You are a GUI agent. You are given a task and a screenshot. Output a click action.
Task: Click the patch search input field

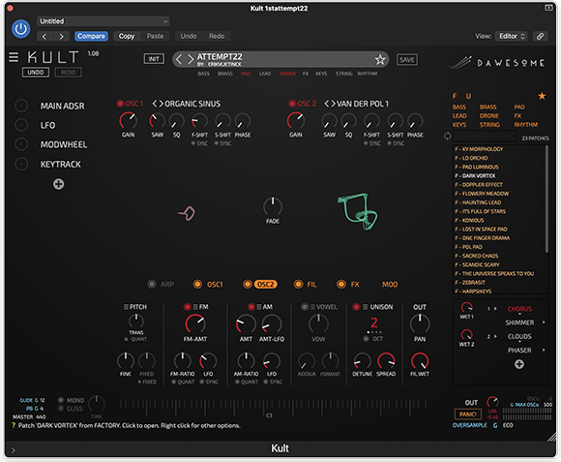coord(485,137)
